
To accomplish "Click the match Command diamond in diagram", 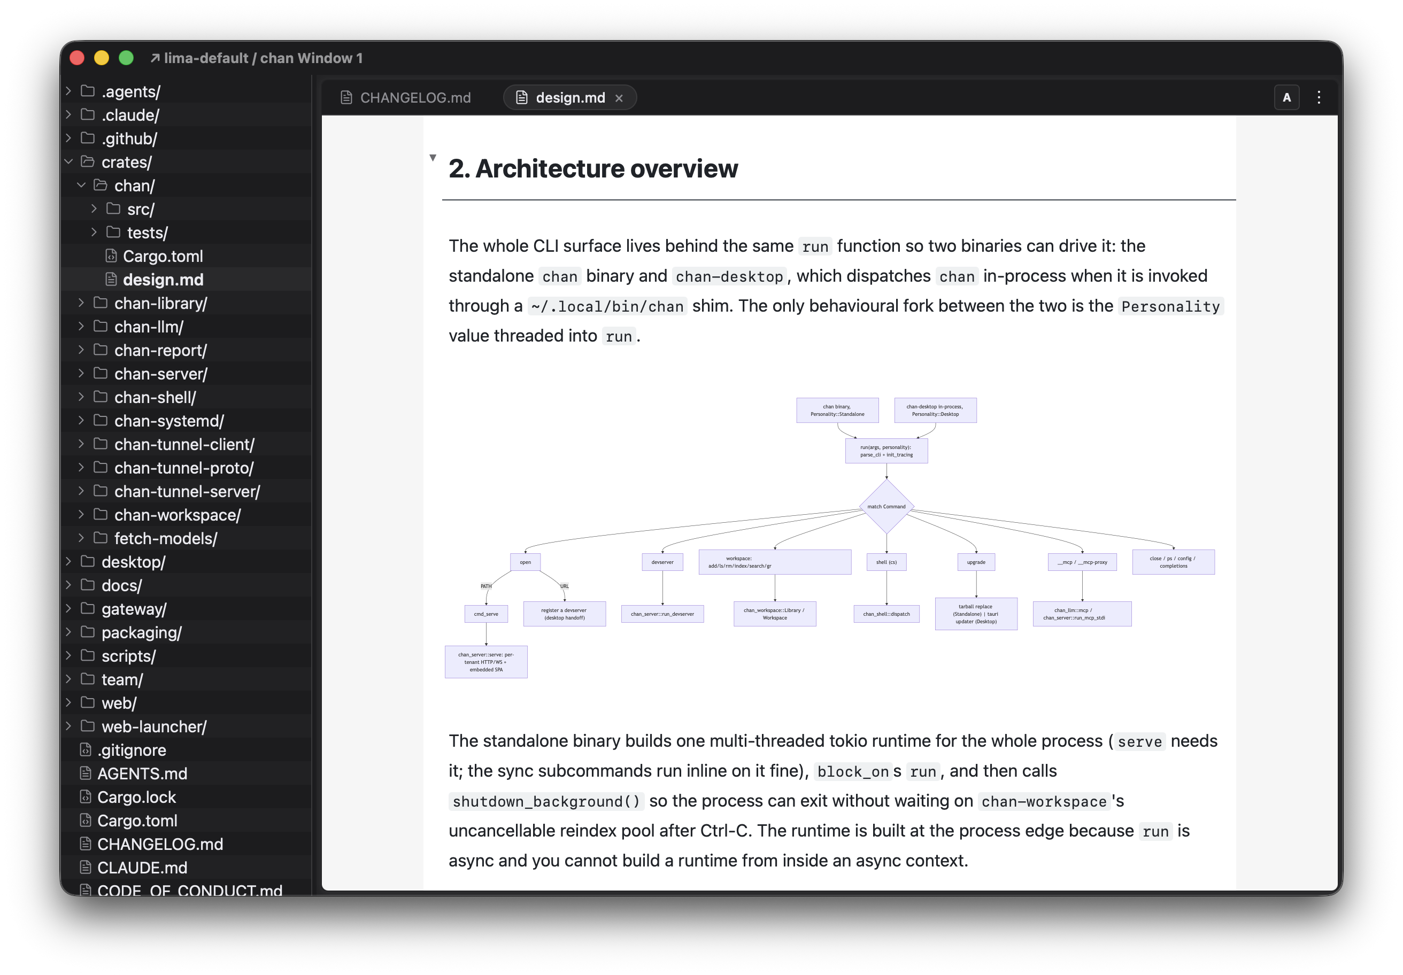I will click(886, 506).
